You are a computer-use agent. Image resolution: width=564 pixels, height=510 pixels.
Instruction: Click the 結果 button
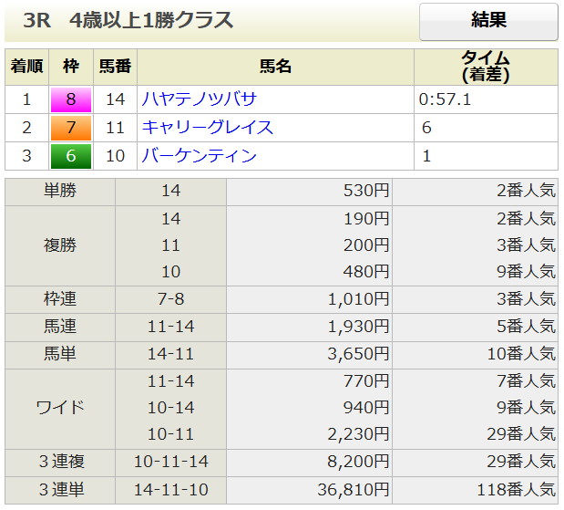pos(488,22)
